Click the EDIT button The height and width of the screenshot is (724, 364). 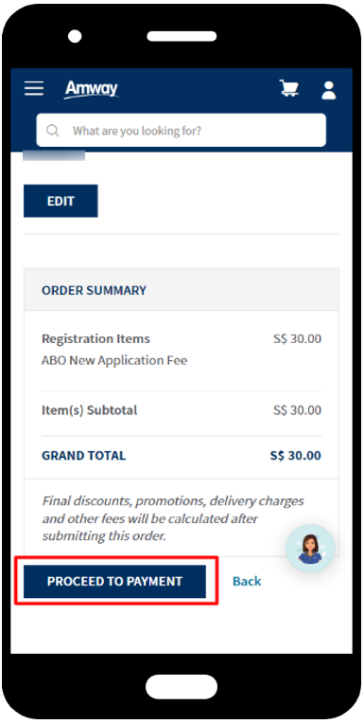pos(61,201)
